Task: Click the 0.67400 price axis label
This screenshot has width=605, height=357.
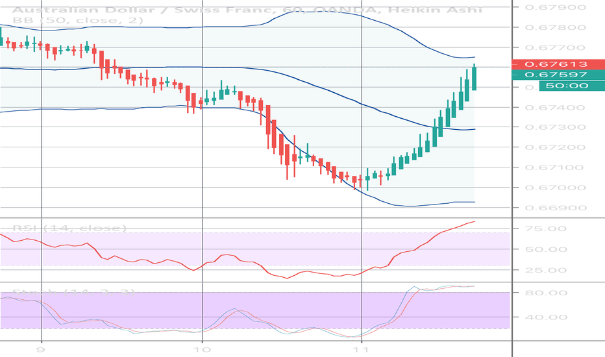Action: pyautogui.click(x=556, y=107)
